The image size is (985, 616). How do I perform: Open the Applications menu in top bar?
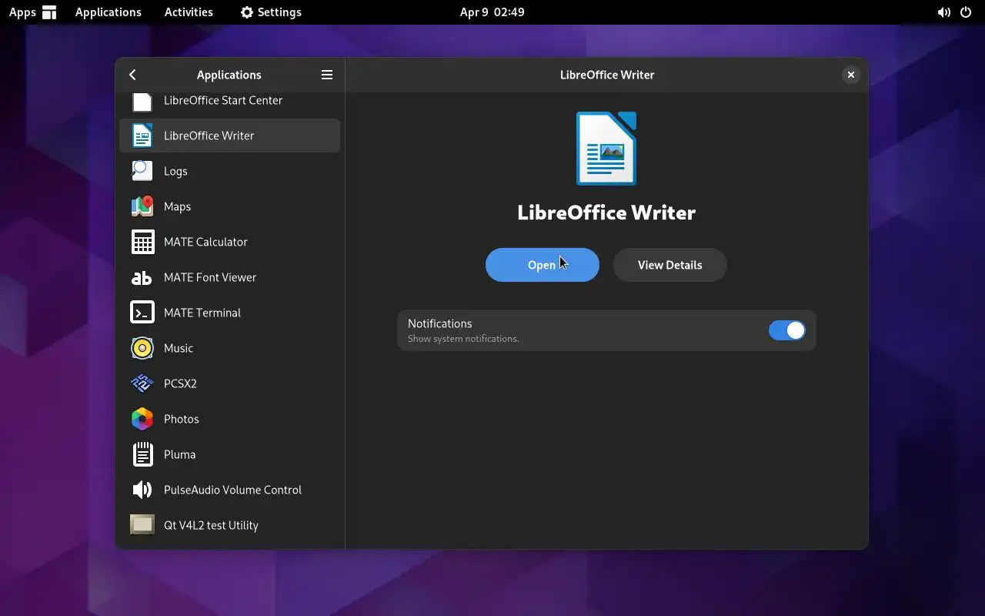click(x=109, y=12)
